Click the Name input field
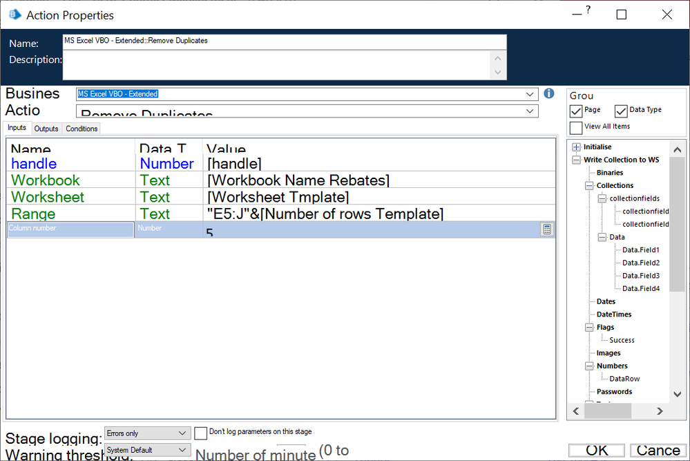The height and width of the screenshot is (461, 690). click(285, 41)
